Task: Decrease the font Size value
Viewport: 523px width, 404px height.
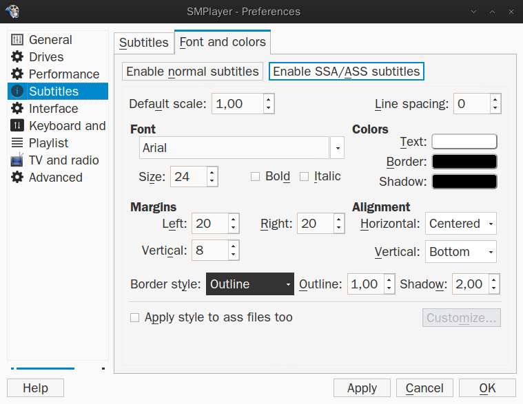Action: [x=212, y=181]
